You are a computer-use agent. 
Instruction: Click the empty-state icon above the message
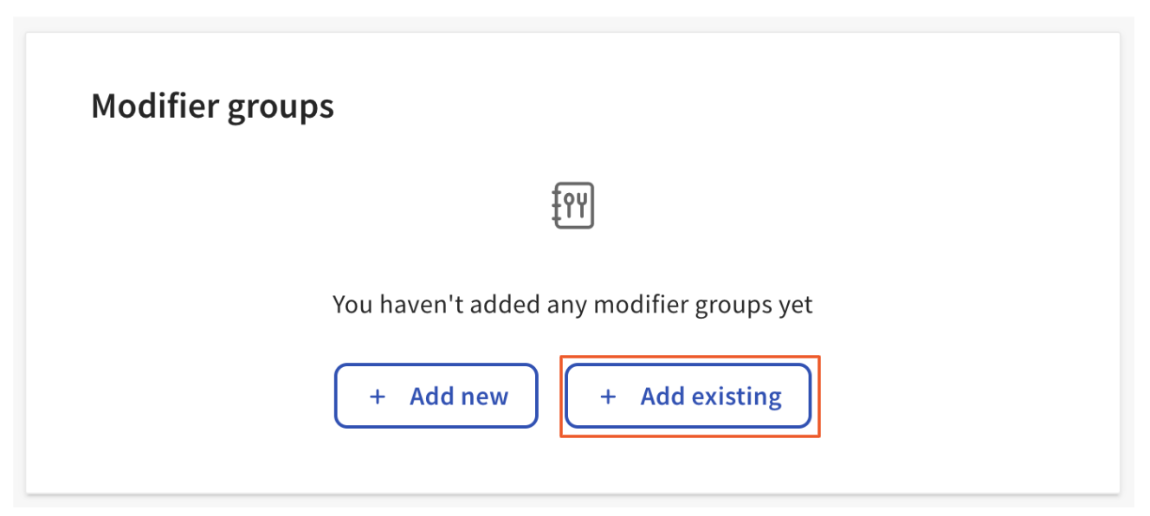573,205
